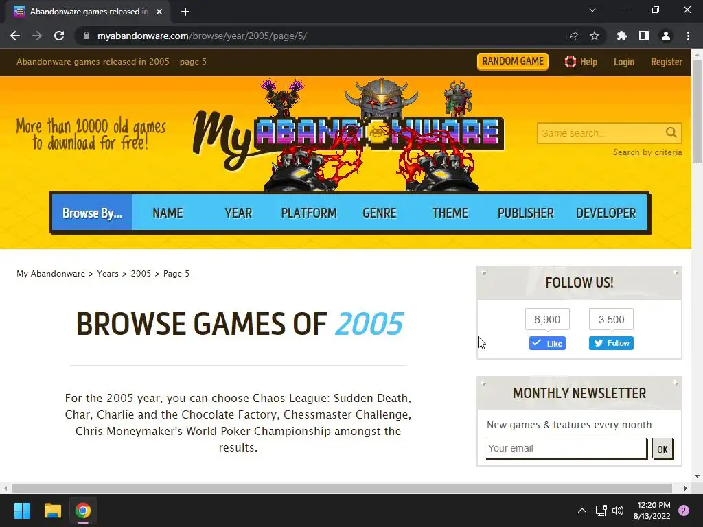Open a new tab with the plus icon
The image size is (703, 527).
[x=185, y=12]
